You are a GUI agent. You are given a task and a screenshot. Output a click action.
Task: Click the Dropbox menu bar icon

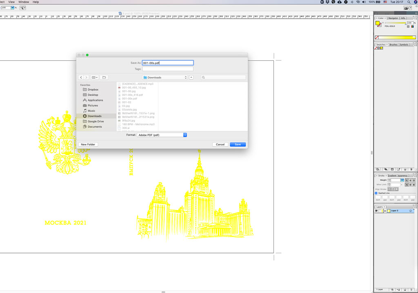[x=327, y=2]
